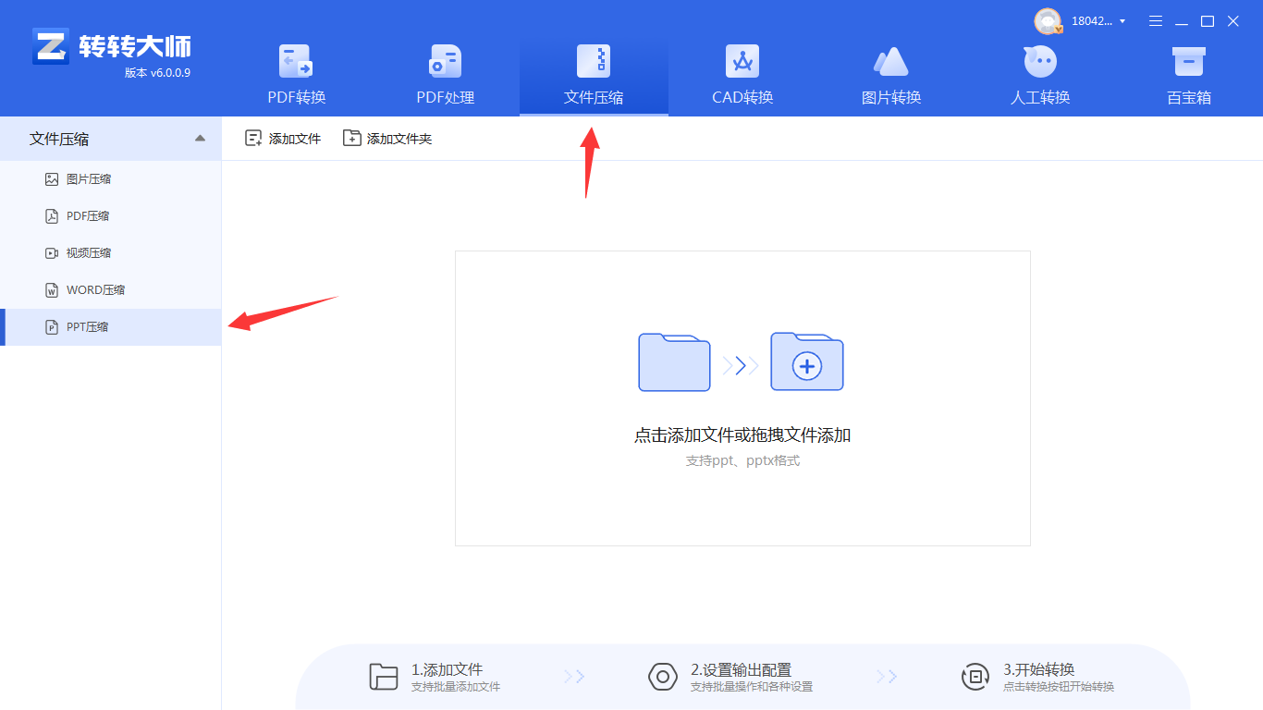Screen dimensions: 1263x710
Task: Switch to the 图片转换 tab label
Action: [891, 97]
